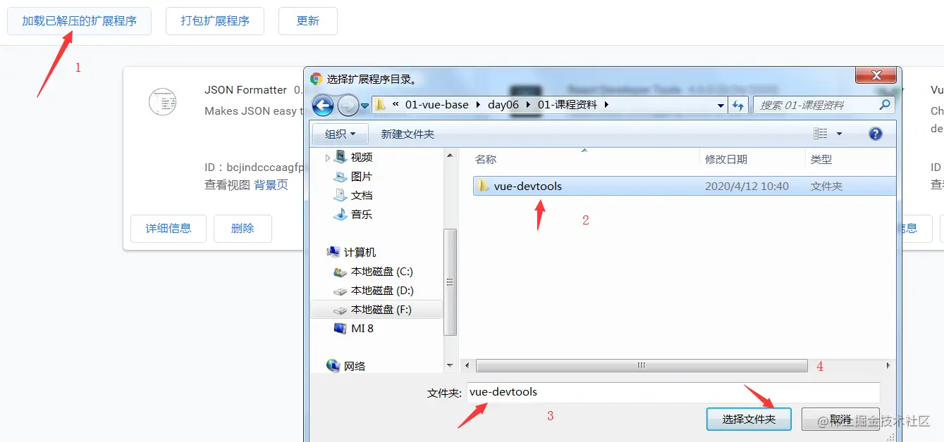The width and height of the screenshot is (944, 442).
Task: Open the address bar history dropdown
Action: tap(721, 106)
